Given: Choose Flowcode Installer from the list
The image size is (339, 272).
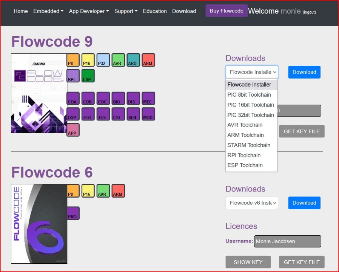Looking at the screenshot, I should pos(251,85).
